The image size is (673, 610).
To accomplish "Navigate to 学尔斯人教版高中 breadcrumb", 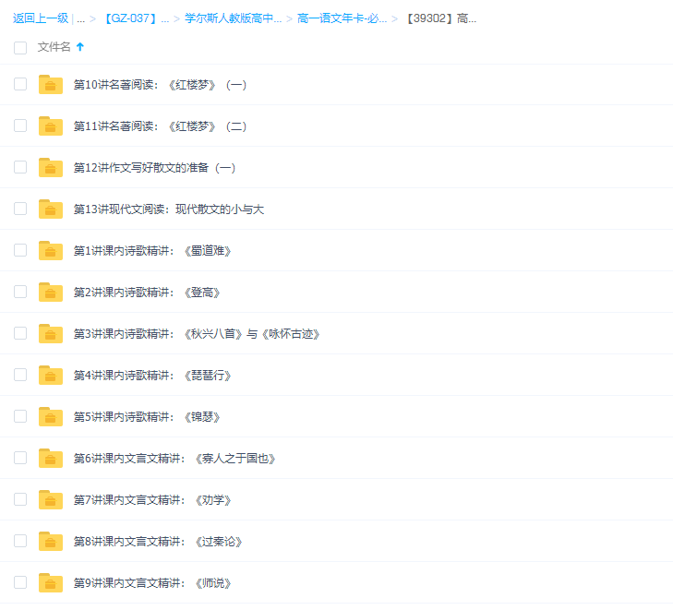I will click(233, 18).
